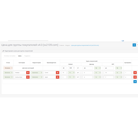Viewport: 138px width, 138px height.
Task: Click the Группы покупателей header
Action: tap(92, 61)
